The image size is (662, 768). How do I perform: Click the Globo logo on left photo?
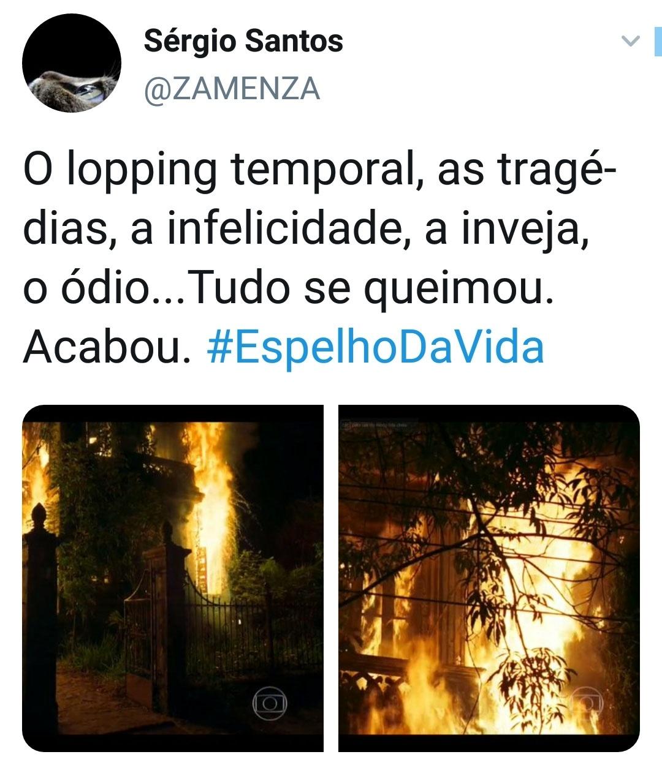(270, 704)
